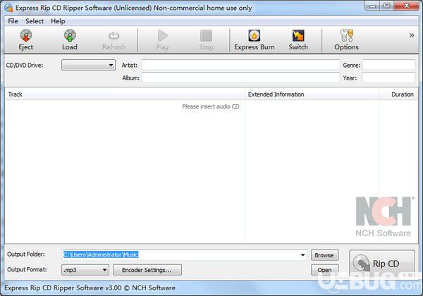Close the Express Rip window
Screen dimensions: 423x296
tap(407, 6)
